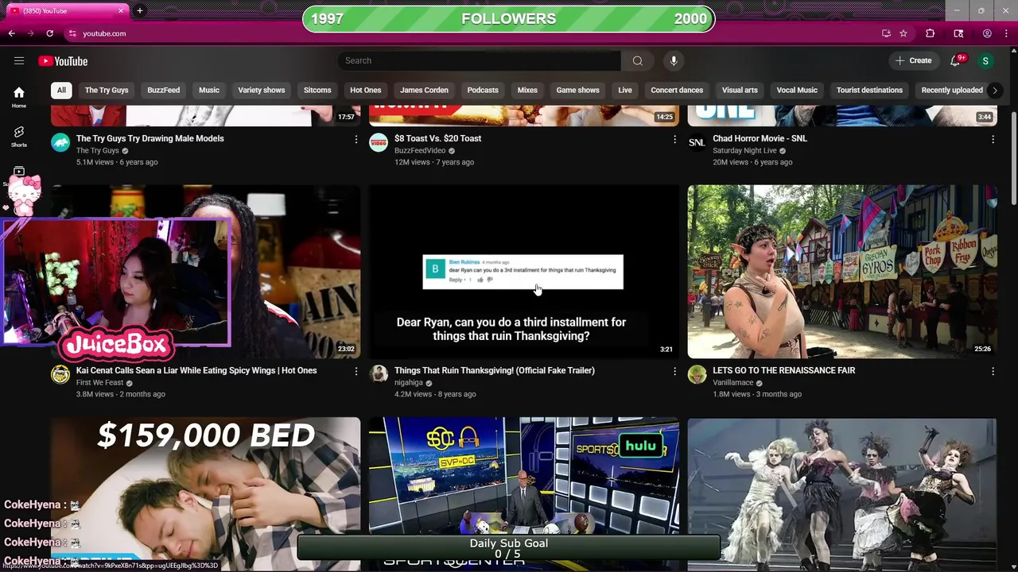Open a new browser tab
Viewport: 1018px width, 572px height.
(139, 11)
